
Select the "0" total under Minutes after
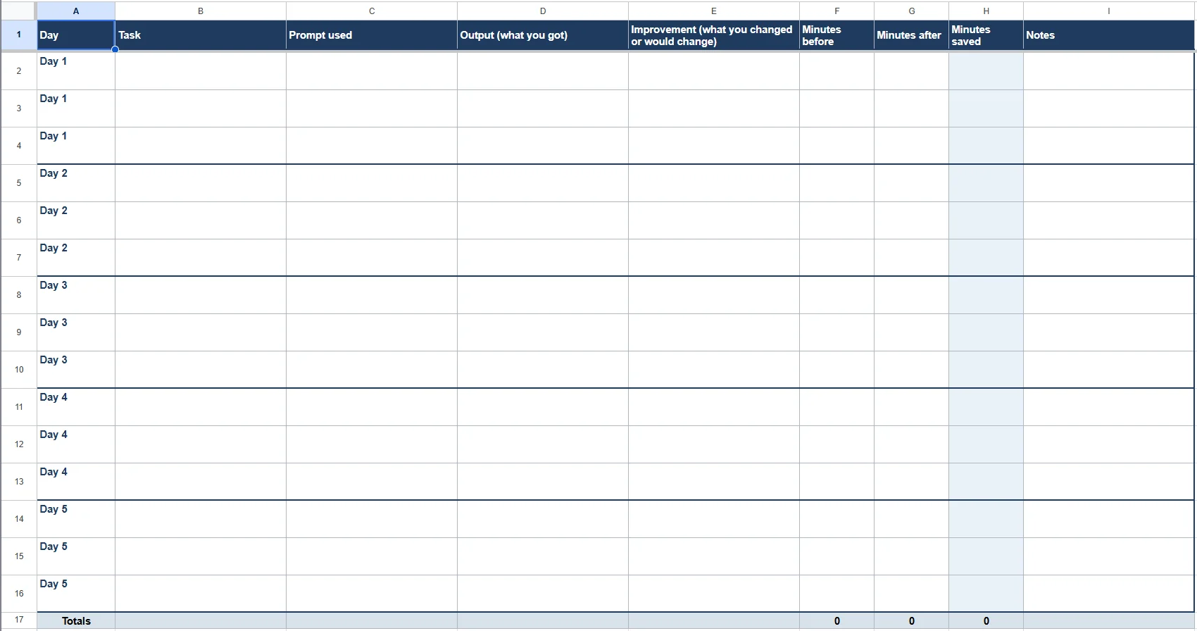(x=912, y=620)
